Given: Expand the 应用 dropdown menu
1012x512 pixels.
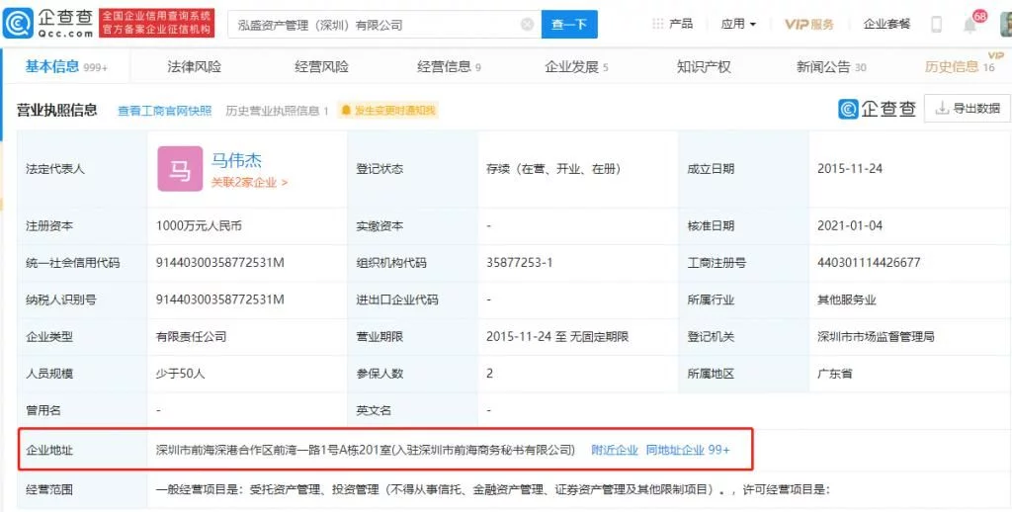Looking at the screenshot, I should coord(738,24).
